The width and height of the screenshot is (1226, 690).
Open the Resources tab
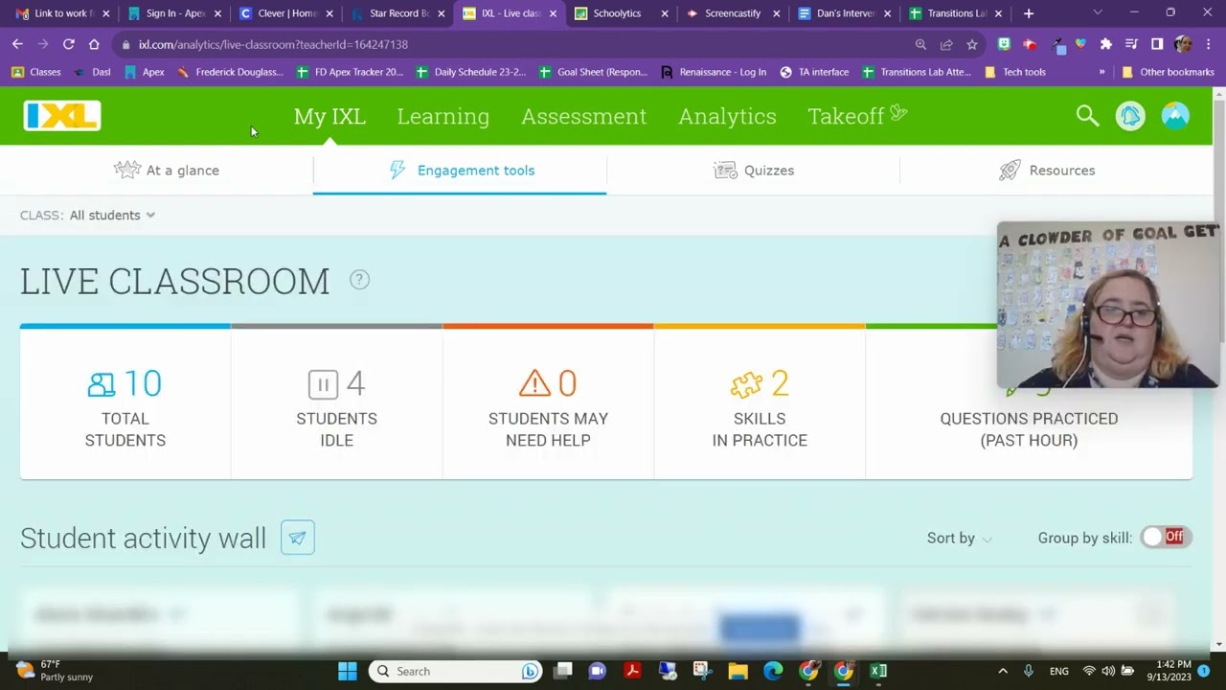(x=1047, y=170)
